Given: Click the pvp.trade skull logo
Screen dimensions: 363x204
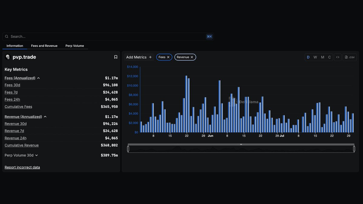Looking at the screenshot, I should pyautogui.click(x=8, y=57).
